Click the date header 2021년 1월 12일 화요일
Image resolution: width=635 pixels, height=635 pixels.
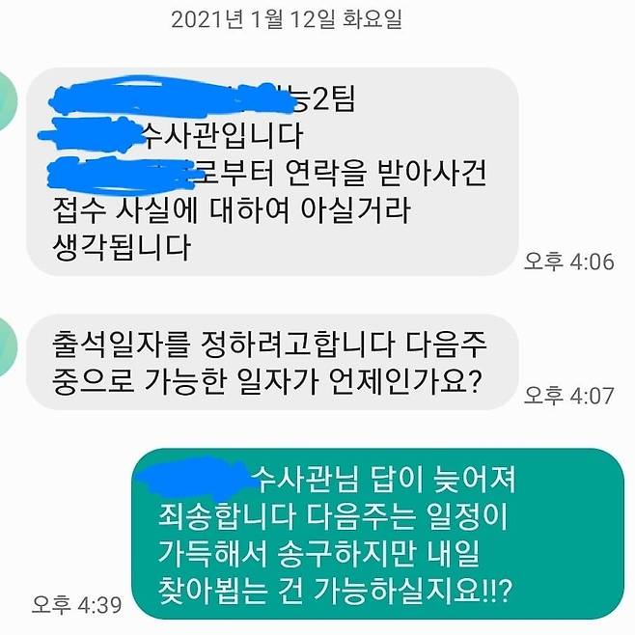pyautogui.click(x=287, y=19)
